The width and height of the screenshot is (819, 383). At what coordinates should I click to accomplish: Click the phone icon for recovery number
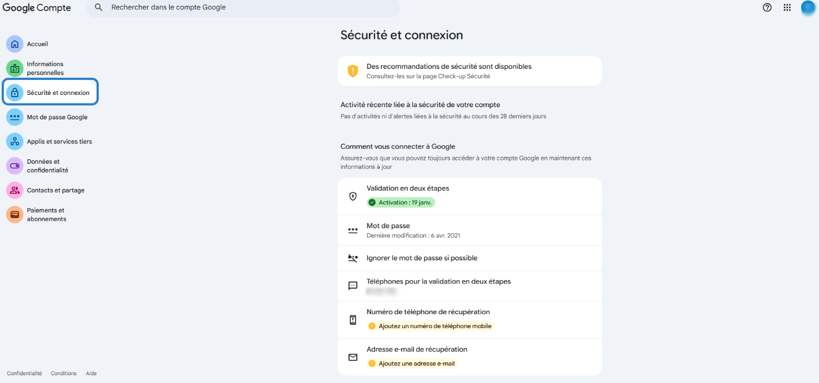tap(353, 320)
